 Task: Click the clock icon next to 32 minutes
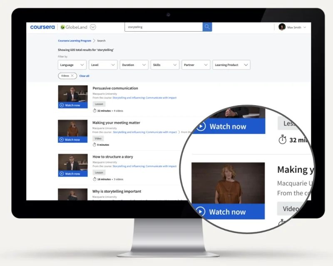pos(95,111)
